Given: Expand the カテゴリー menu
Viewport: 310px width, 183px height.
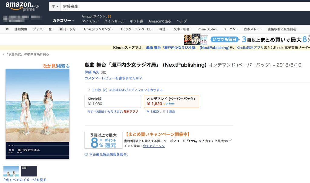Looking at the screenshot, I should [x=64, y=21].
